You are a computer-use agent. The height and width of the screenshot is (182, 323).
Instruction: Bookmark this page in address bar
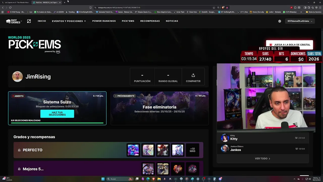90,8
